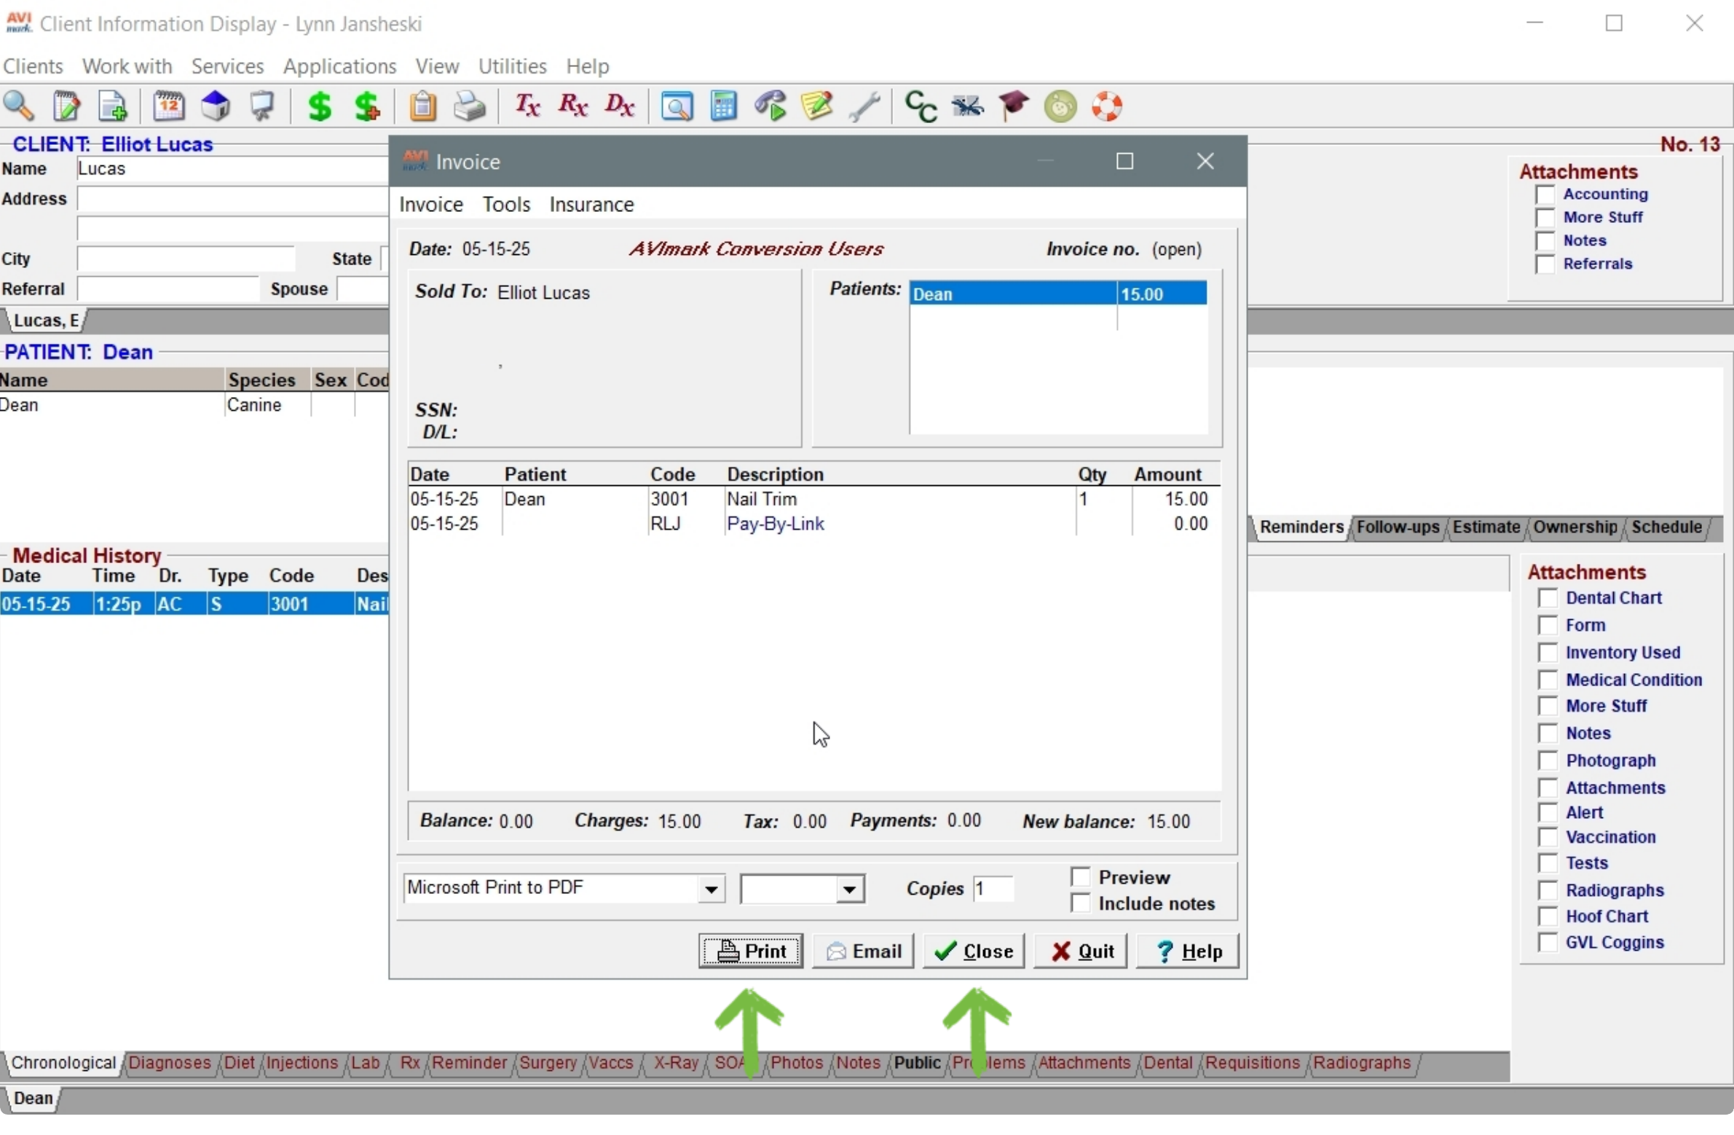This screenshot has height=1135, width=1734.
Task: Toggle the Dental Chart attachment checkbox
Action: click(x=1548, y=599)
